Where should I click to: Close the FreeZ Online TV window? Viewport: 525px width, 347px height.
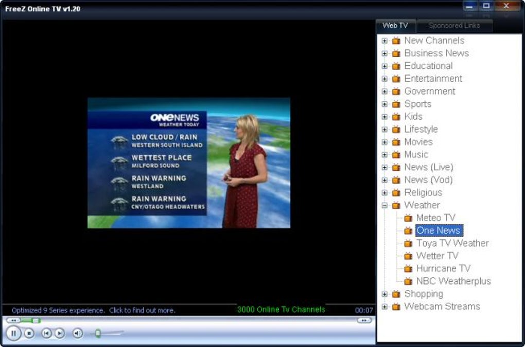point(506,6)
